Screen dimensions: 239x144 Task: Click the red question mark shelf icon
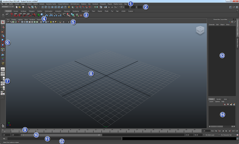[x=12, y=15]
